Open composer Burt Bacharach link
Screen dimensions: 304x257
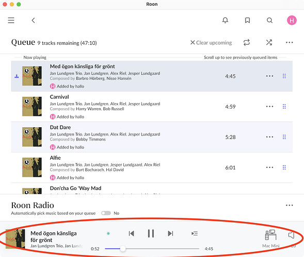pyautogui.click(x=90, y=170)
